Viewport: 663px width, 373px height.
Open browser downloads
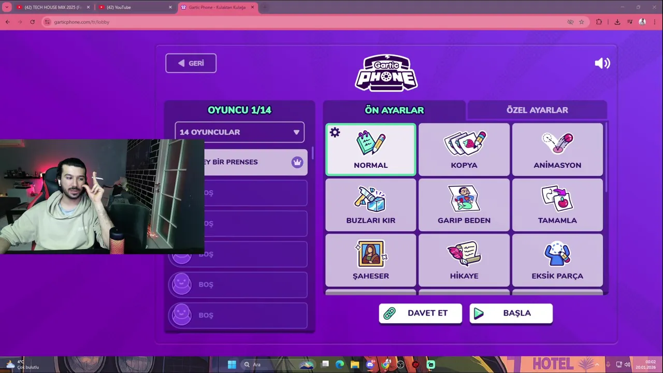point(617,22)
